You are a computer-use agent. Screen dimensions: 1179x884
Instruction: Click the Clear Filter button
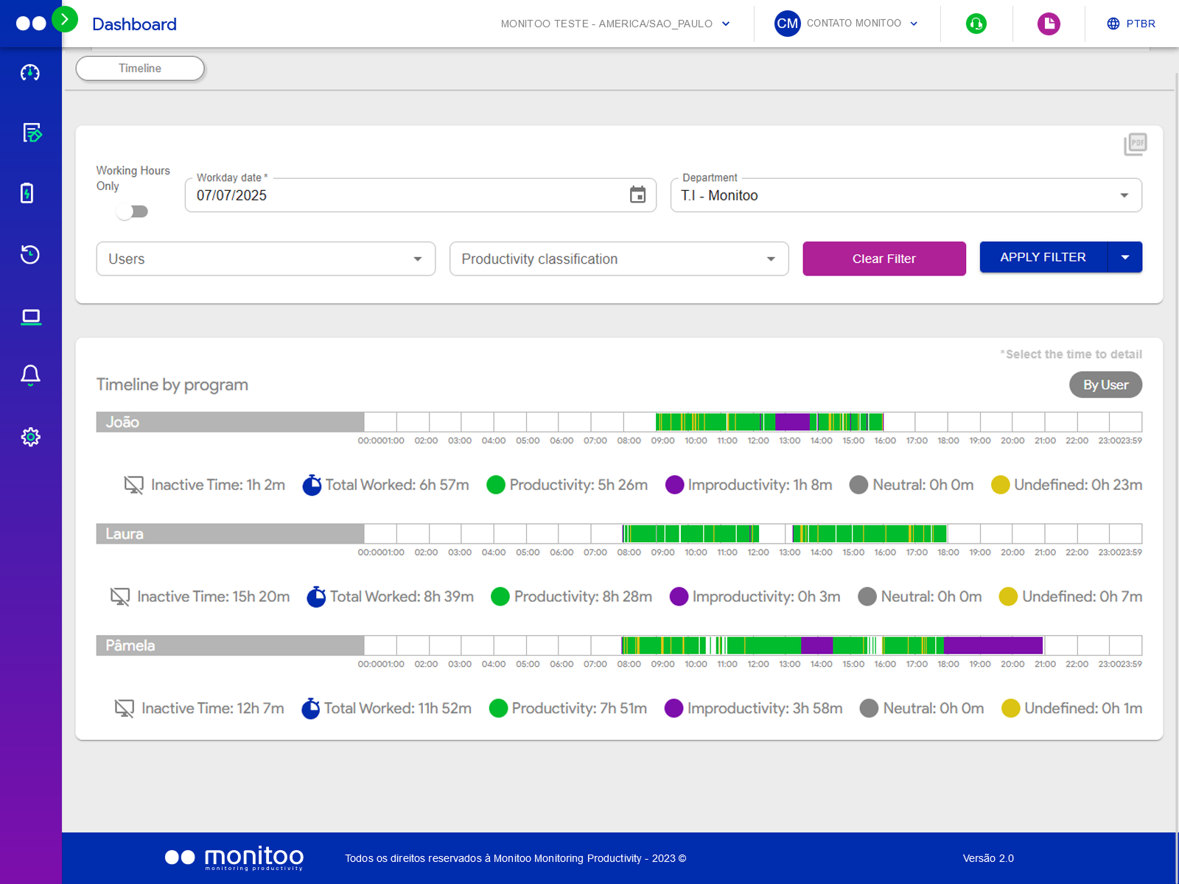pos(884,259)
